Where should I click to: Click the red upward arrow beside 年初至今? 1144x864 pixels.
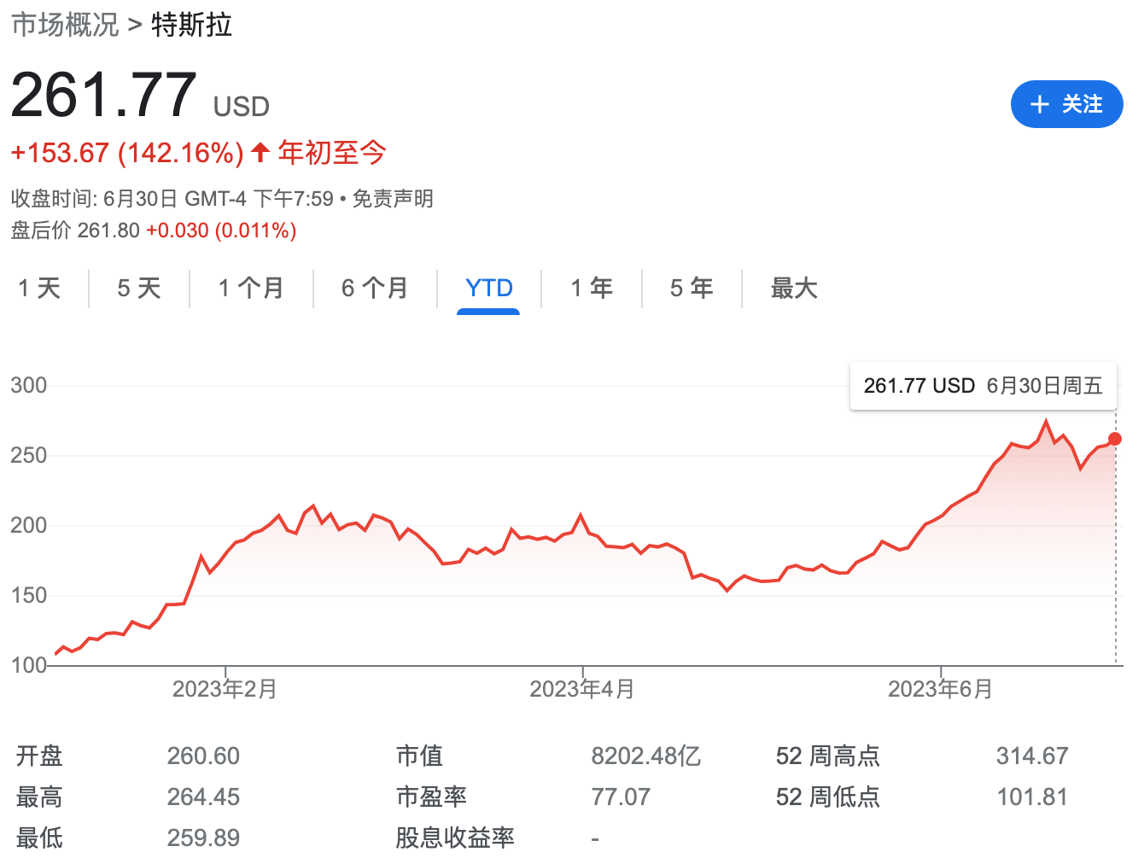pos(259,152)
